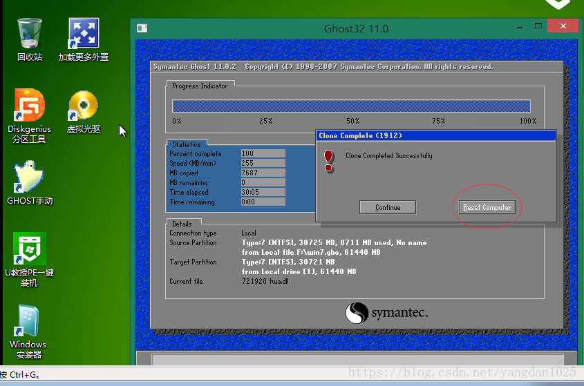This screenshot has width=584, height=386.
Task: Click the Progress Indicator heading
Action: pyautogui.click(x=200, y=86)
